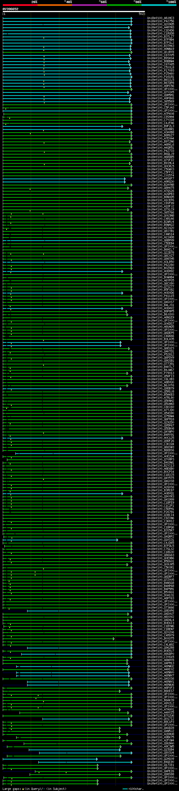Viewport: 179px width, 791px height.
Task: Click the arrowhead ending the UniRef100_P42756 alignment
Action: (131, 21)
